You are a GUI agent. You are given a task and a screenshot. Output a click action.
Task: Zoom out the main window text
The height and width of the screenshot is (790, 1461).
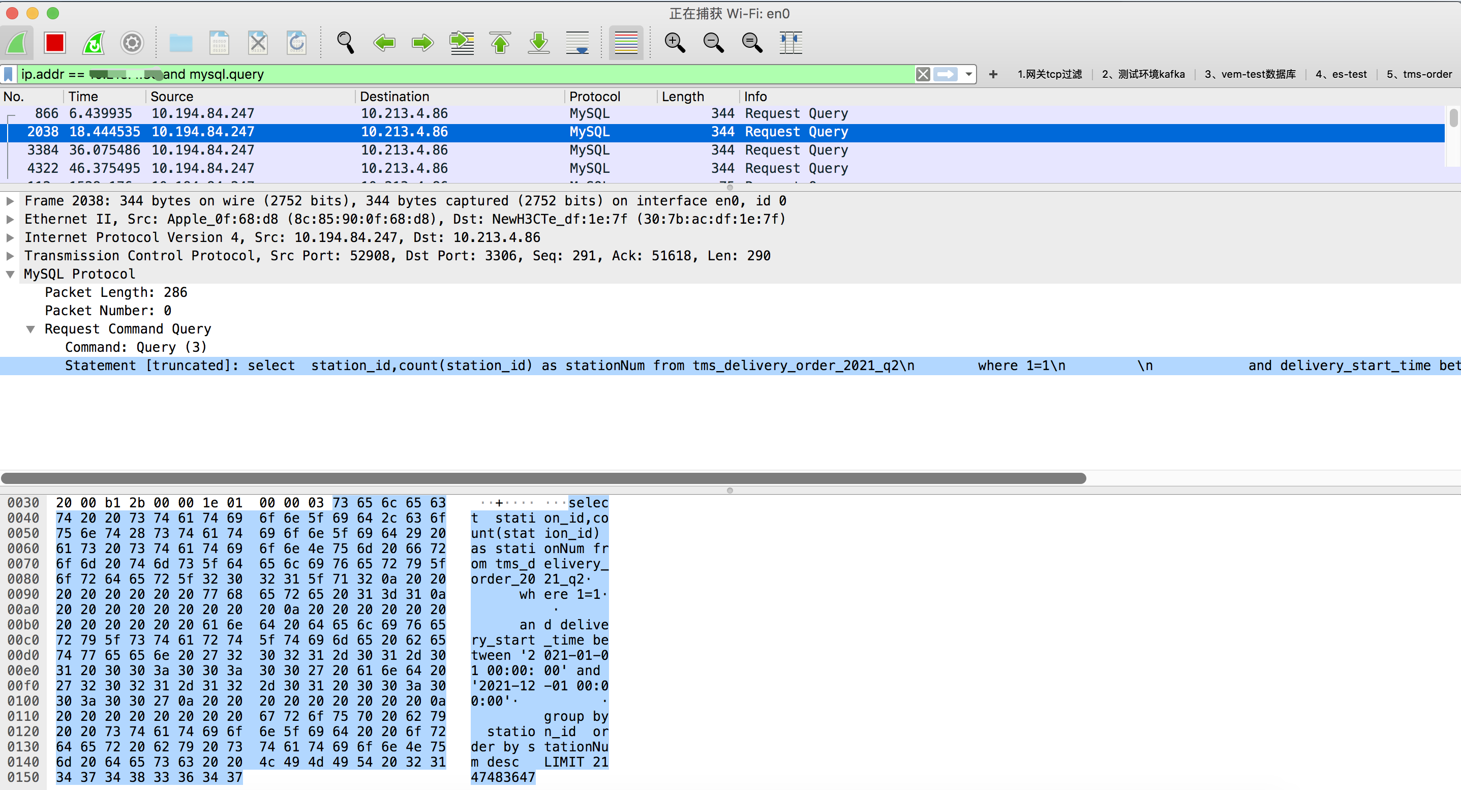point(714,43)
